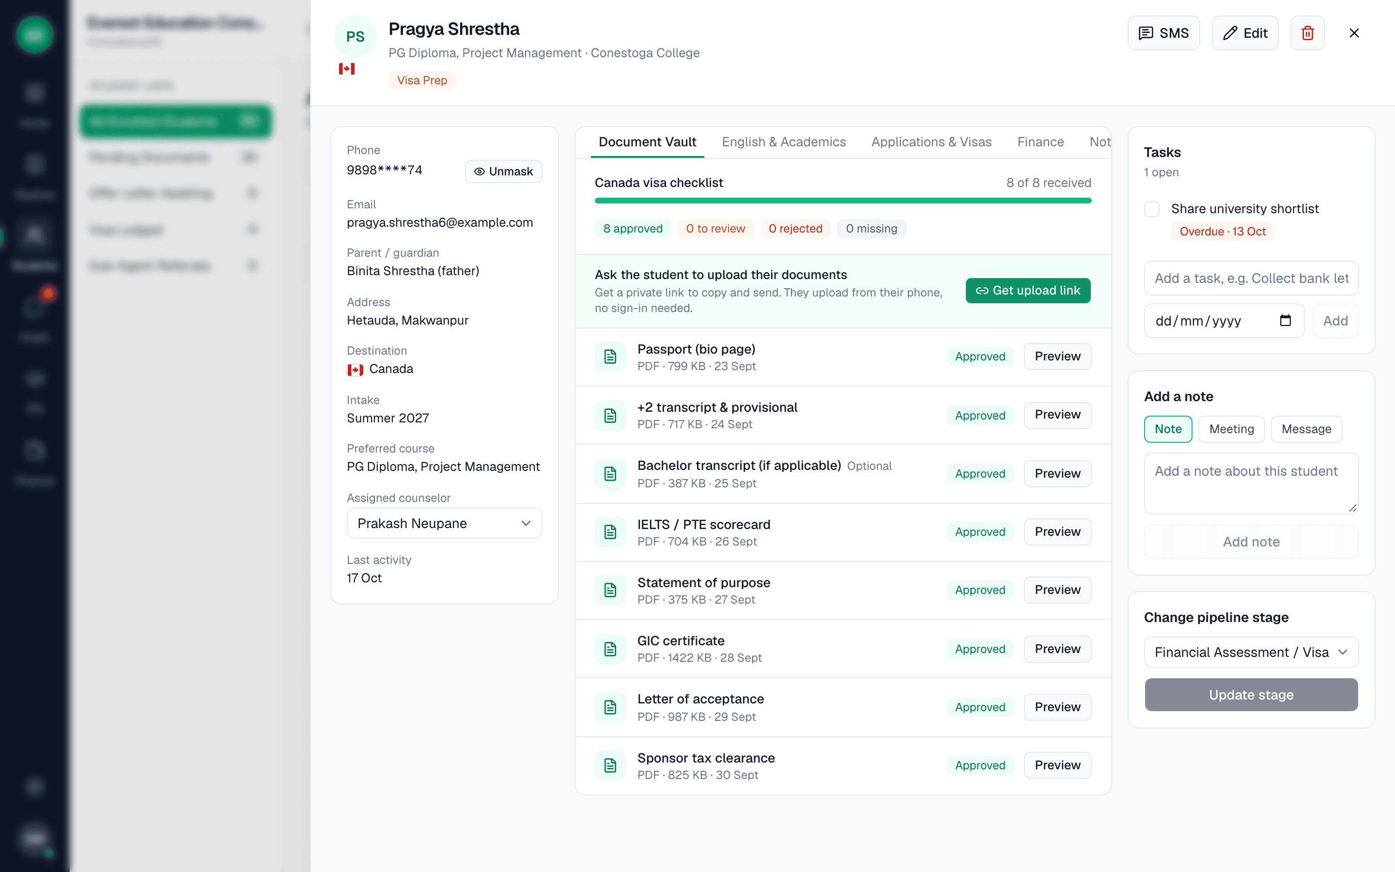Click the Overdue · 13 Oct badge
This screenshot has height=872, width=1395.
1222,232
